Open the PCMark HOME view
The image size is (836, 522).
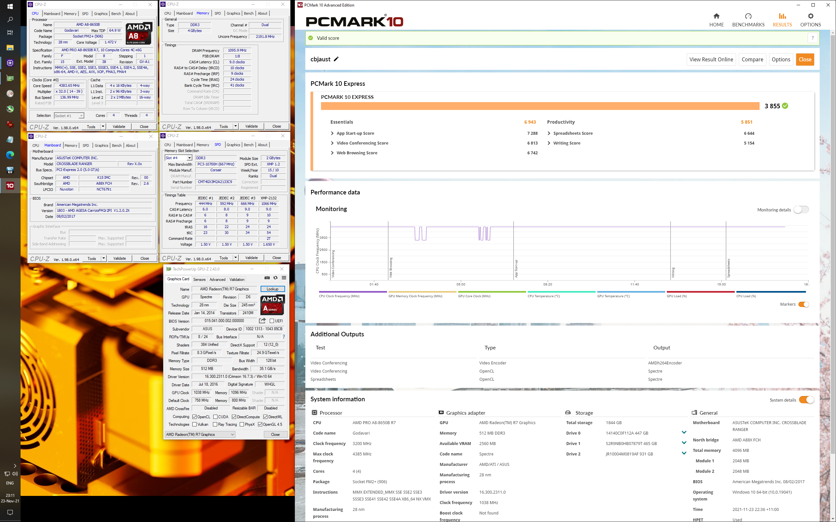click(716, 20)
